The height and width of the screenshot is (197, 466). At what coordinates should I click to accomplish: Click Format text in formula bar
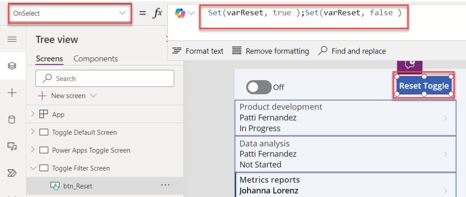(x=198, y=51)
